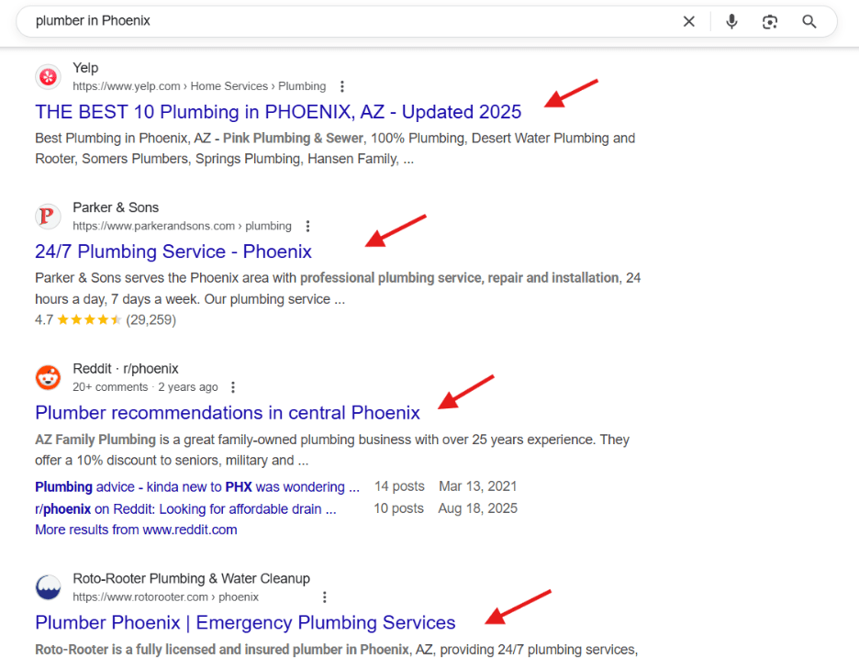Clear the search box with X icon
Viewport: 859px width, 658px height.
point(688,21)
